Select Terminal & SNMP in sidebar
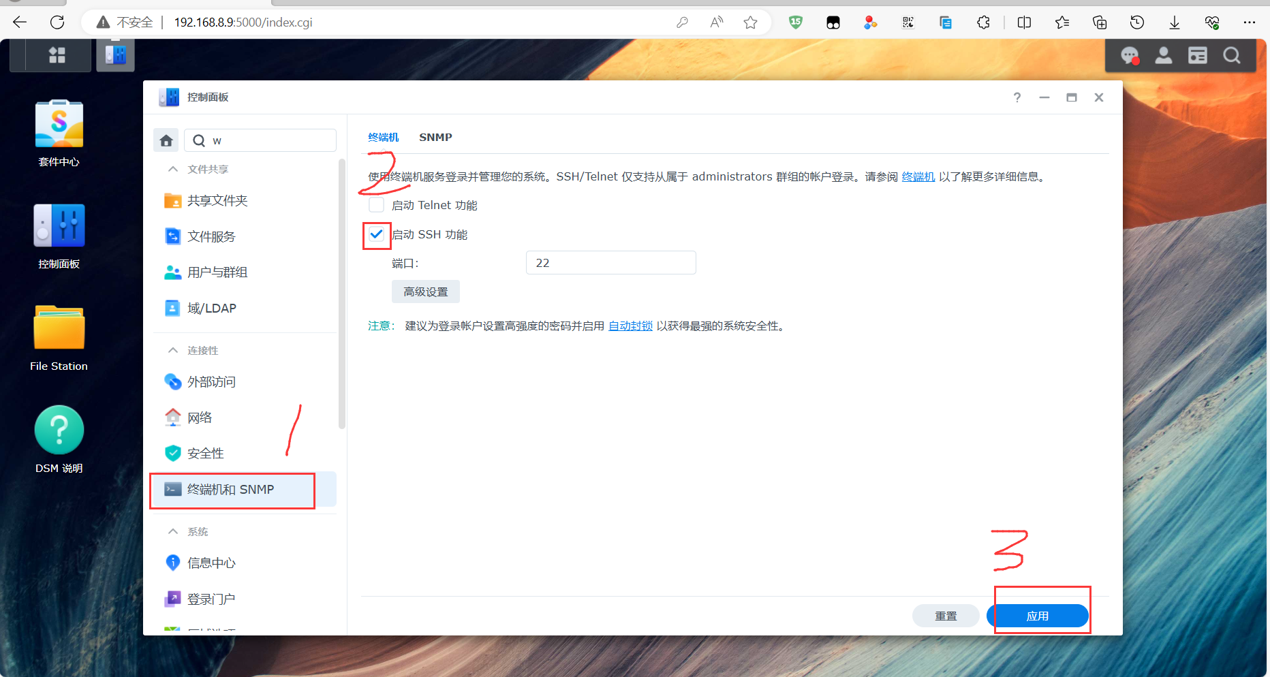This screenshot has width=1270, height=677. [x=232, y=490]
